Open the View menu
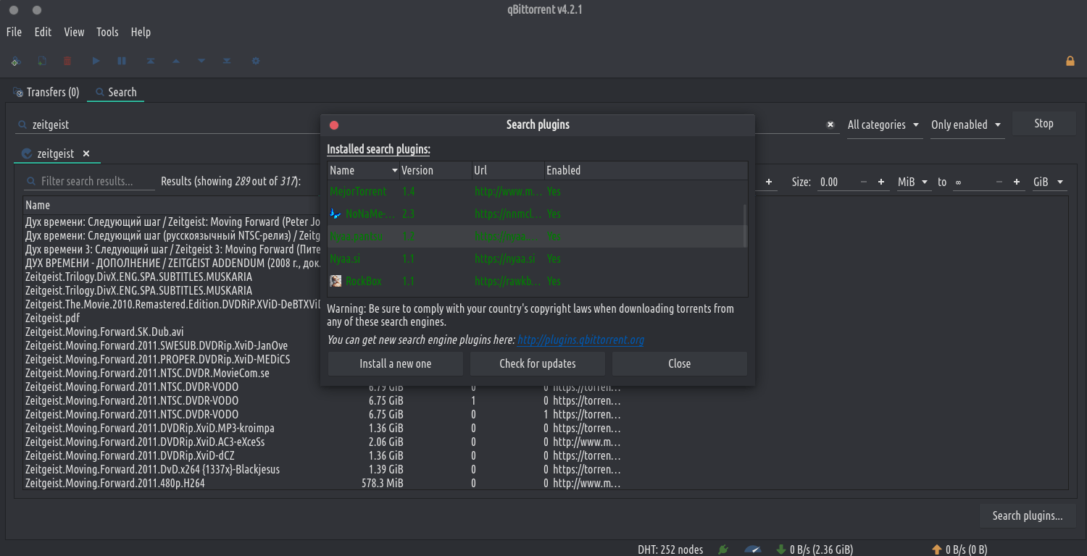This screenshot has height=556, width=1087. coord(74,32)
